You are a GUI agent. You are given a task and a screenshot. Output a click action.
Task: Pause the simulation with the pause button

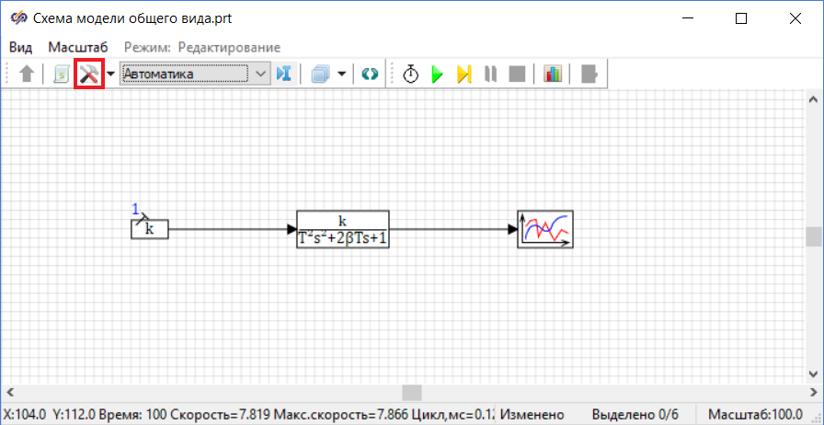pos(490,74)
